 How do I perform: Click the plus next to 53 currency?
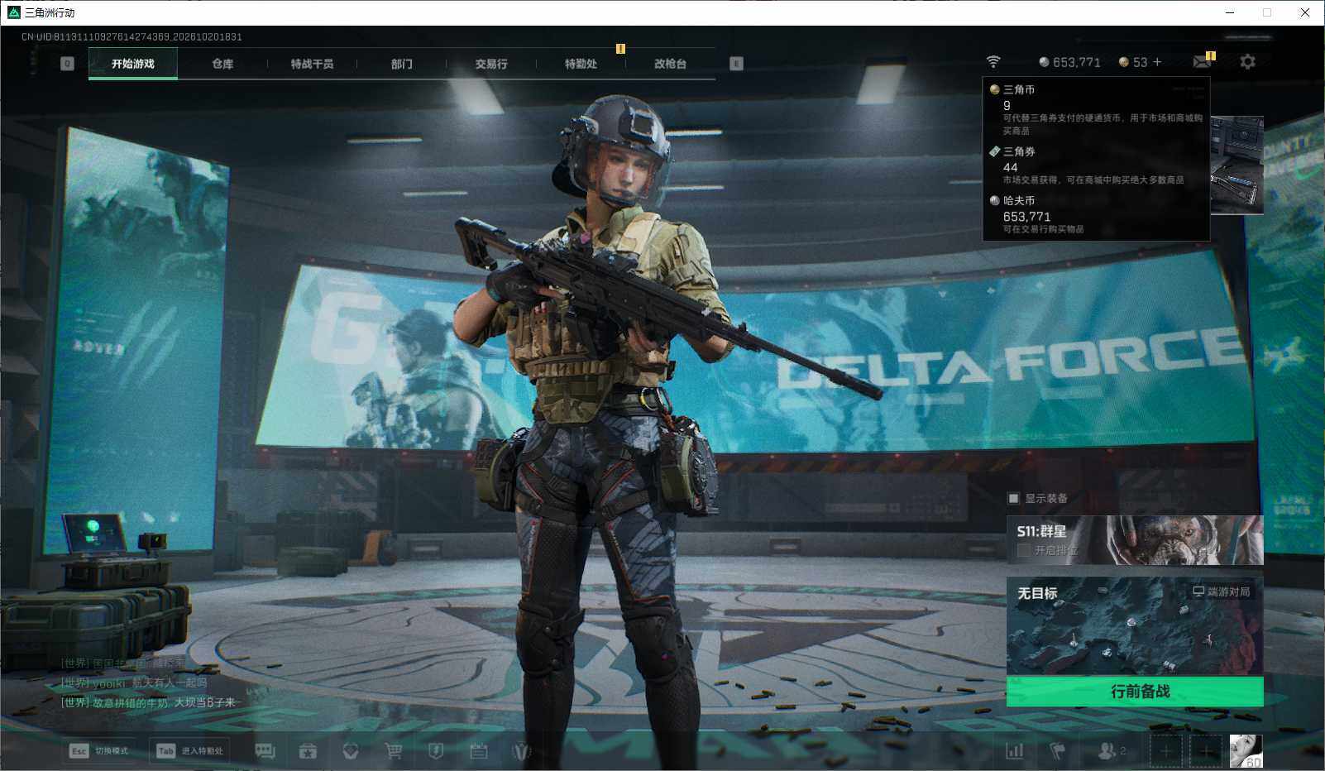pos(1157,62)
